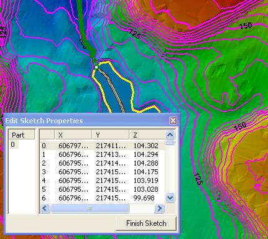Click the white square sketch vertex on map
The width and height of the screenshot is (268, 239).
pyautogui.click(x=96, y=67)
